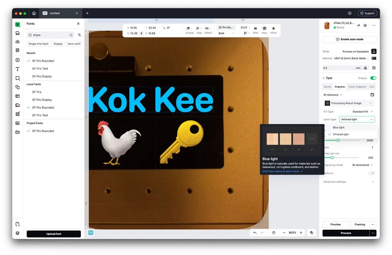The height and width of the screenshot is (255, 392).
Task: Open a new tab with the plus icon
Action: pos(87,13)
